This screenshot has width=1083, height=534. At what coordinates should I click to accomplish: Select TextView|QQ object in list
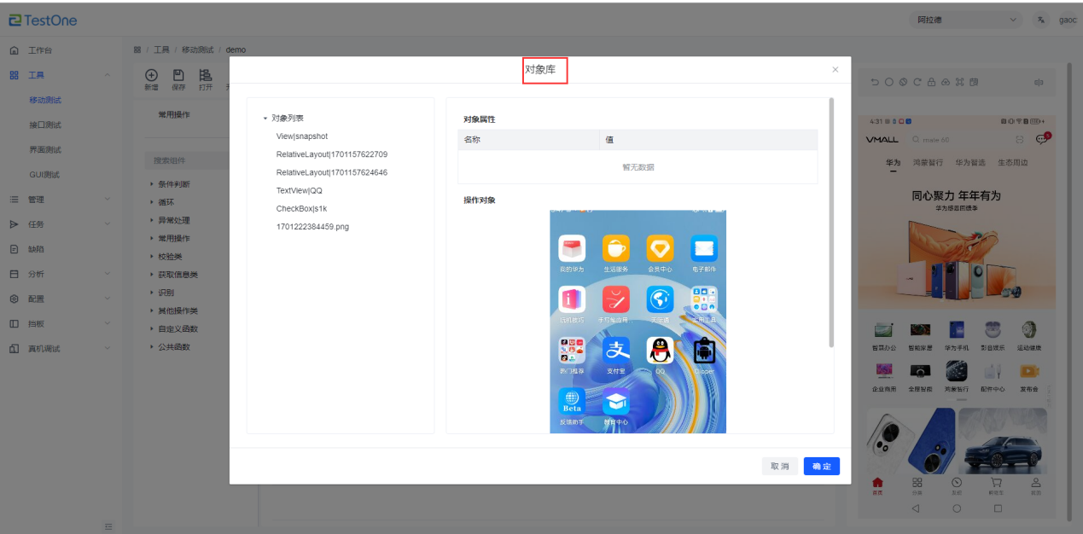pos(299,191)
